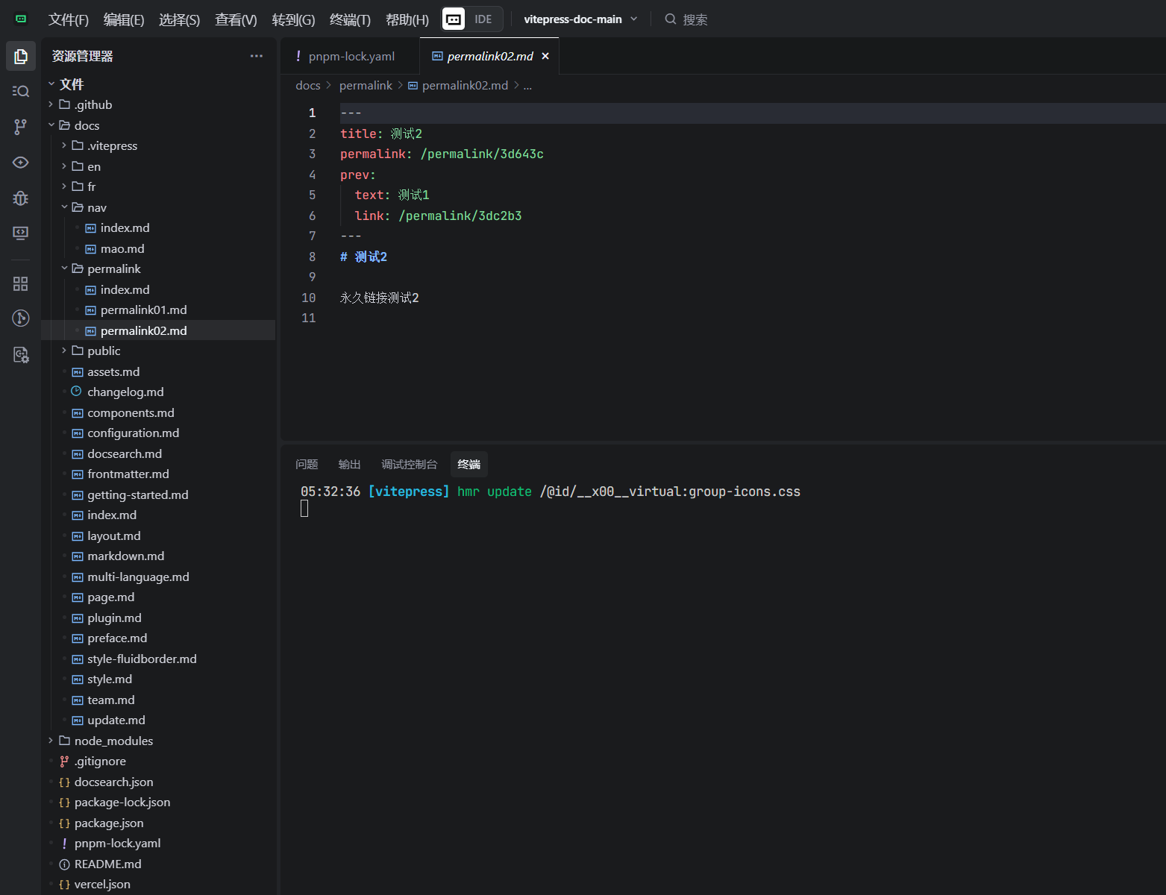Toggle the AI robot mode button in title bar
This screenshot has height=895, width=1166.
tap(454, 19)
